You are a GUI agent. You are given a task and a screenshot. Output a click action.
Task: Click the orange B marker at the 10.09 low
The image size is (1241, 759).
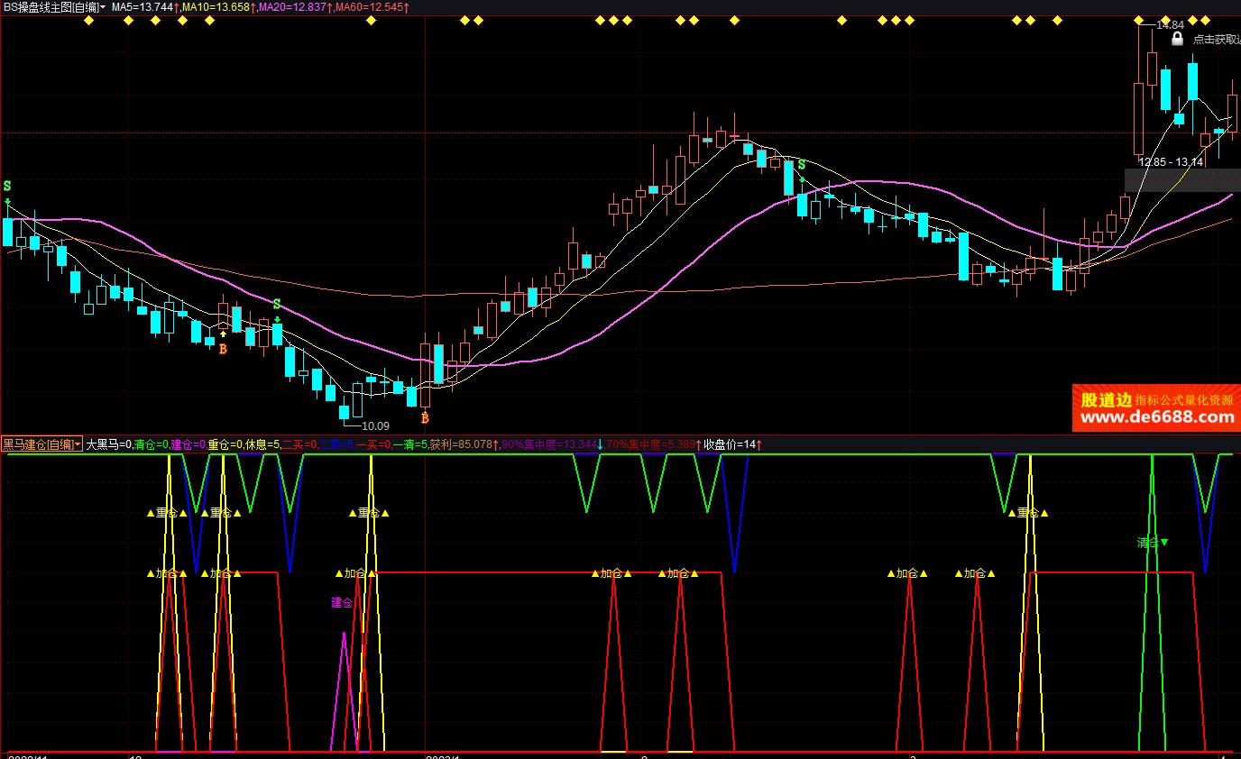pos(425,417)
